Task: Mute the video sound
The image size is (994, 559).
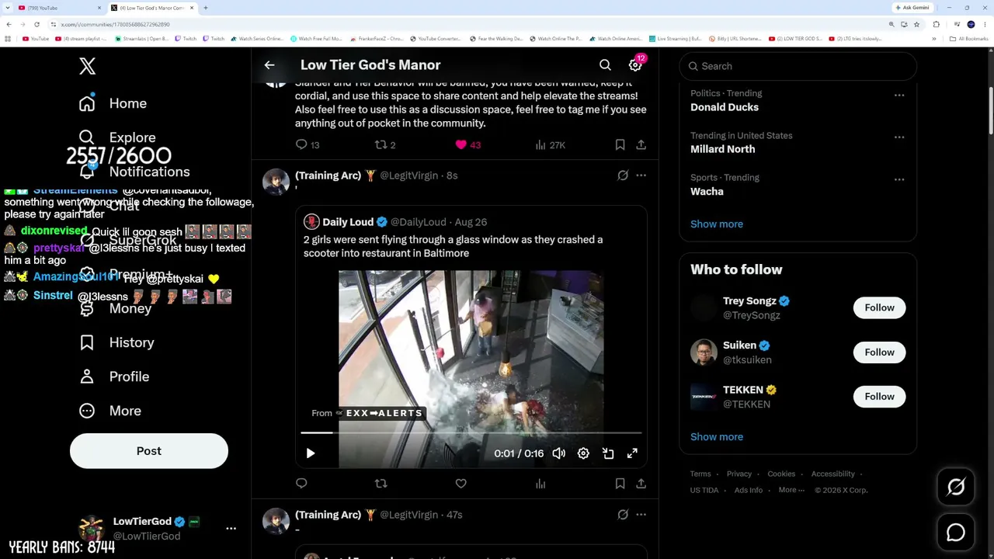Action: pyautogui.click(x=559, y=453)
